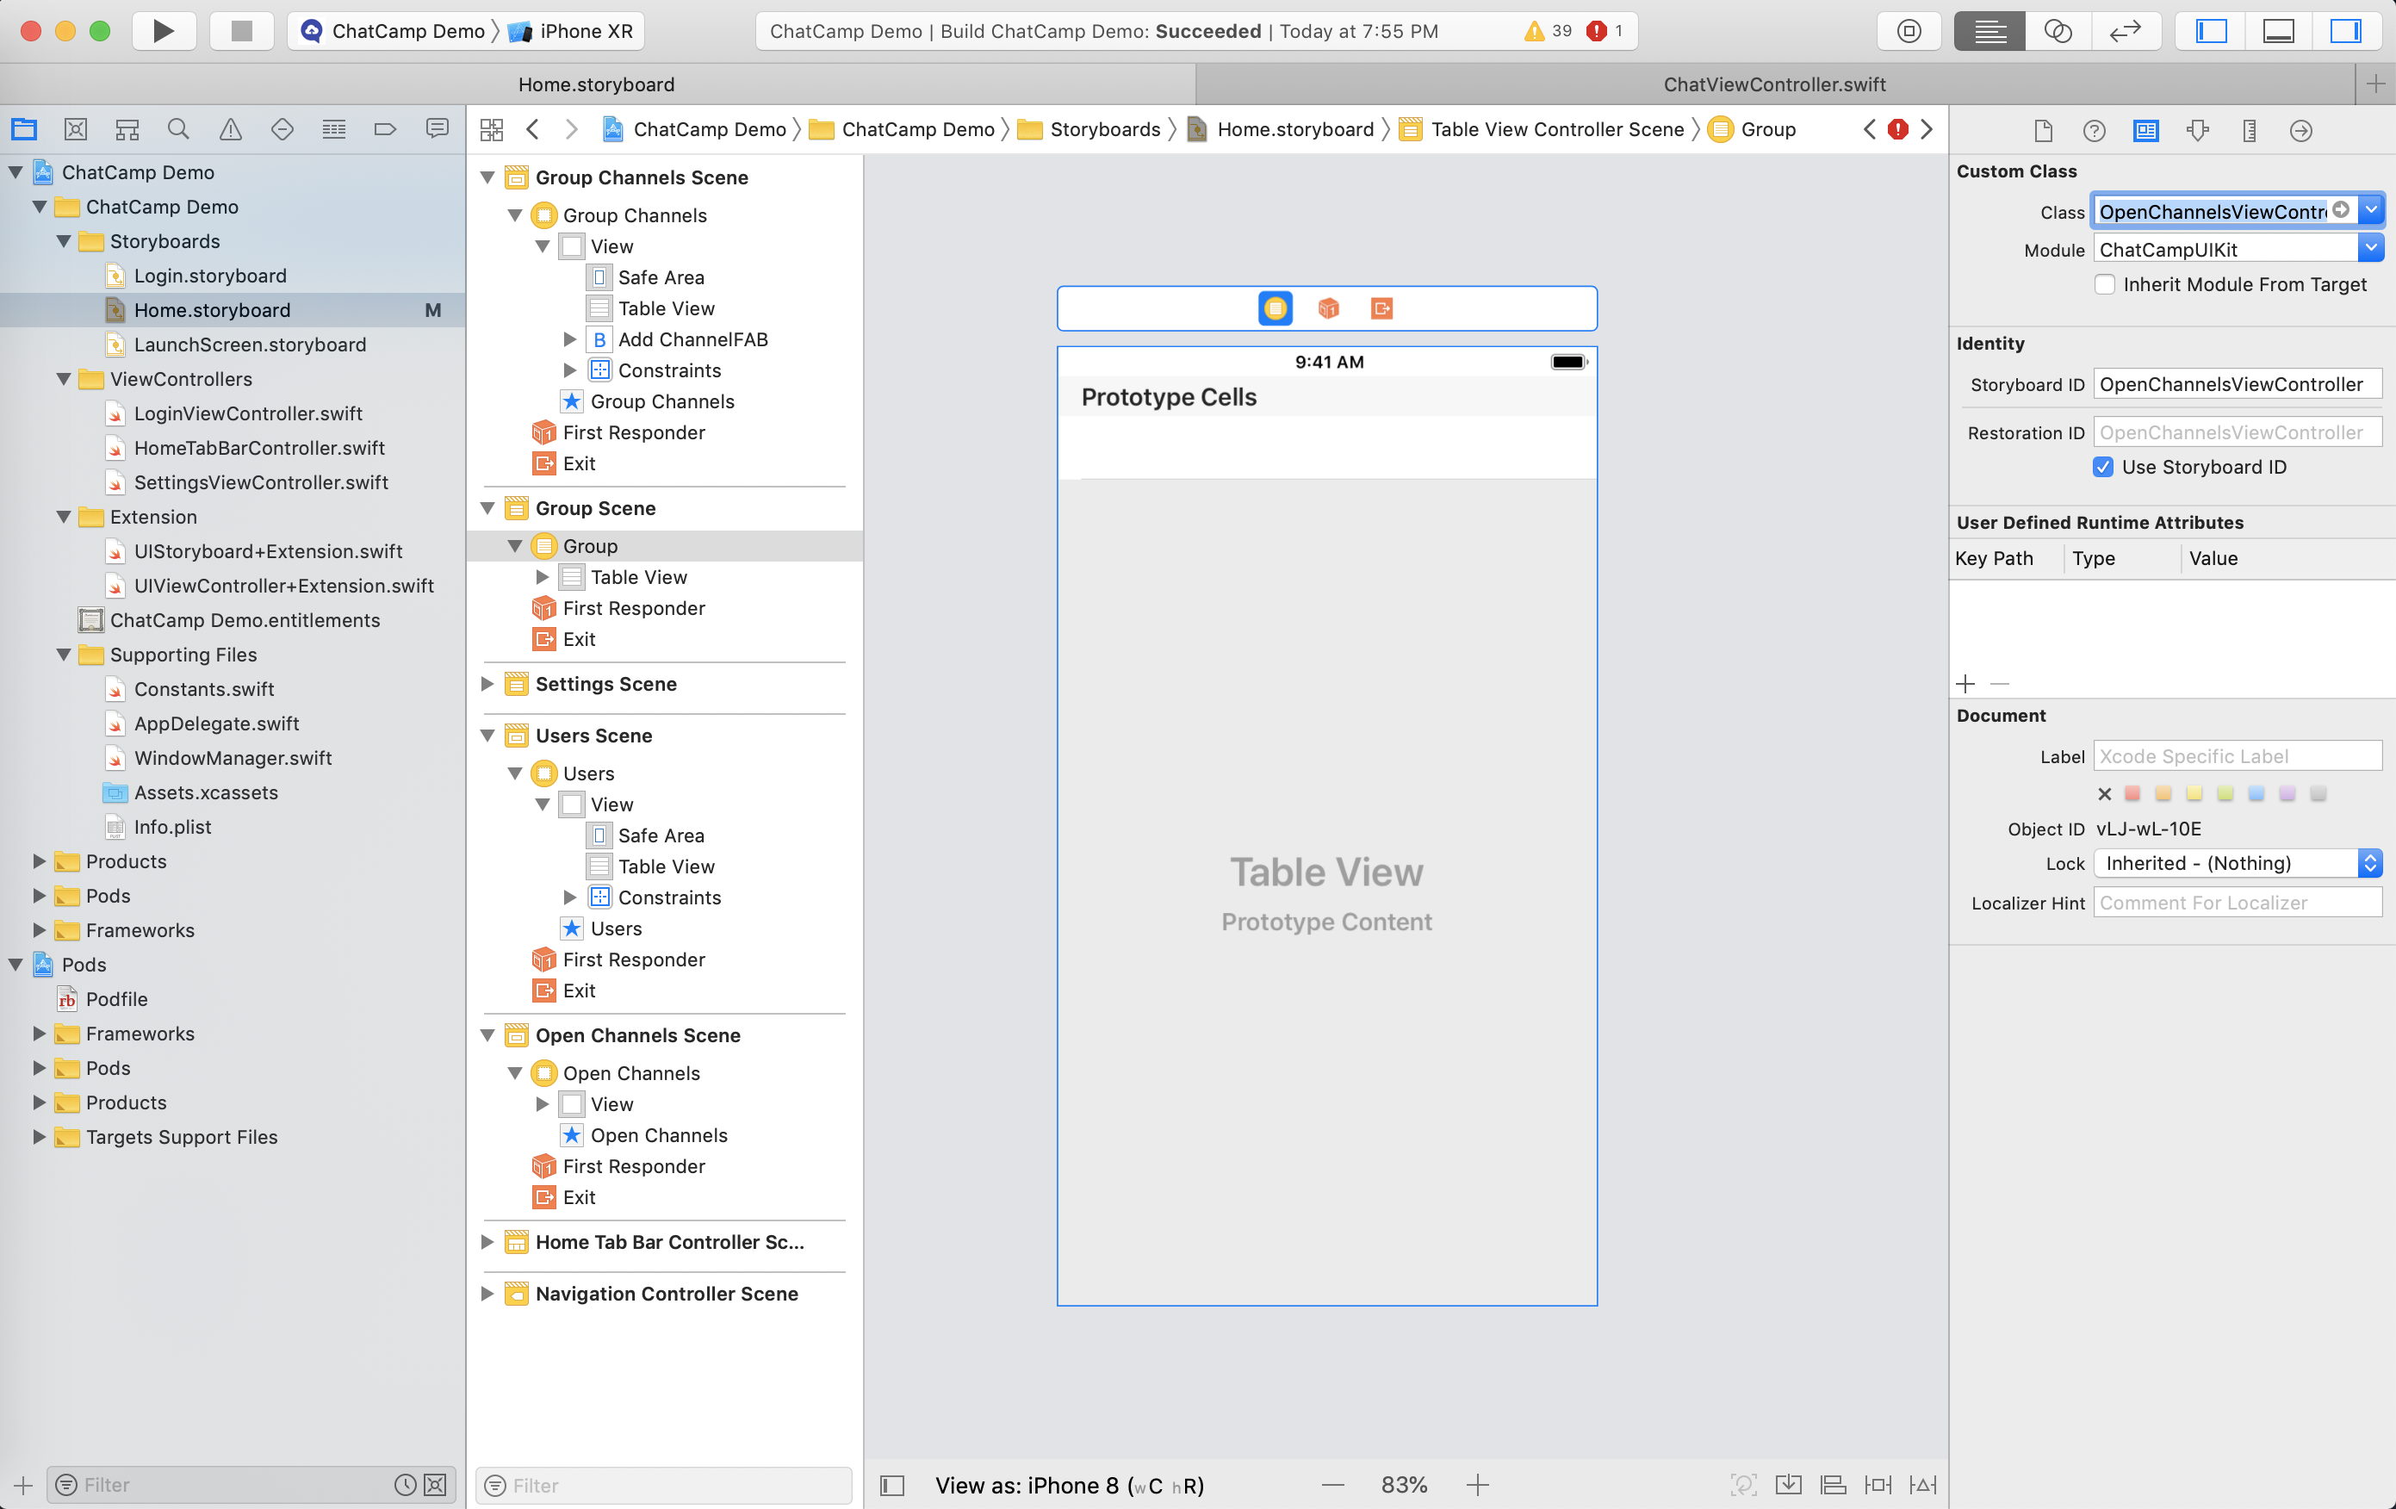This screenshot has width=2396, height=1509.
Task: Click the document outline Filter field
Action: point(664,1485)
